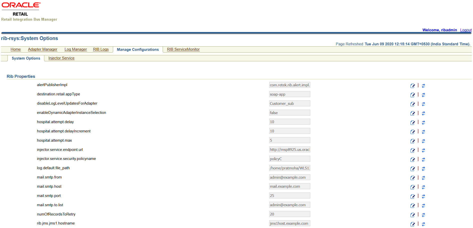Image resolution: width=473 pixels, height=228 pixels.
Task: Open the Log Manager tab
Action: 76,49
